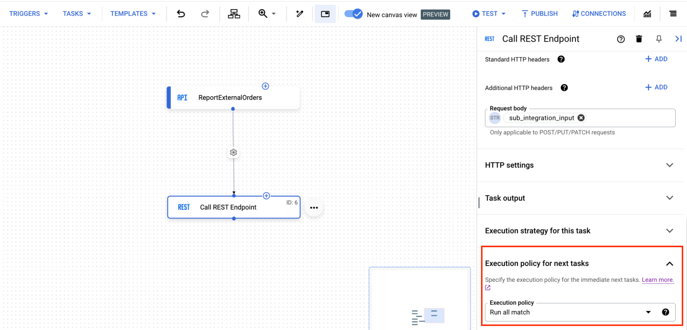
Task: Select the Call REST Endpoint task node
Action: pyautogui.click(x=234, y=207)
